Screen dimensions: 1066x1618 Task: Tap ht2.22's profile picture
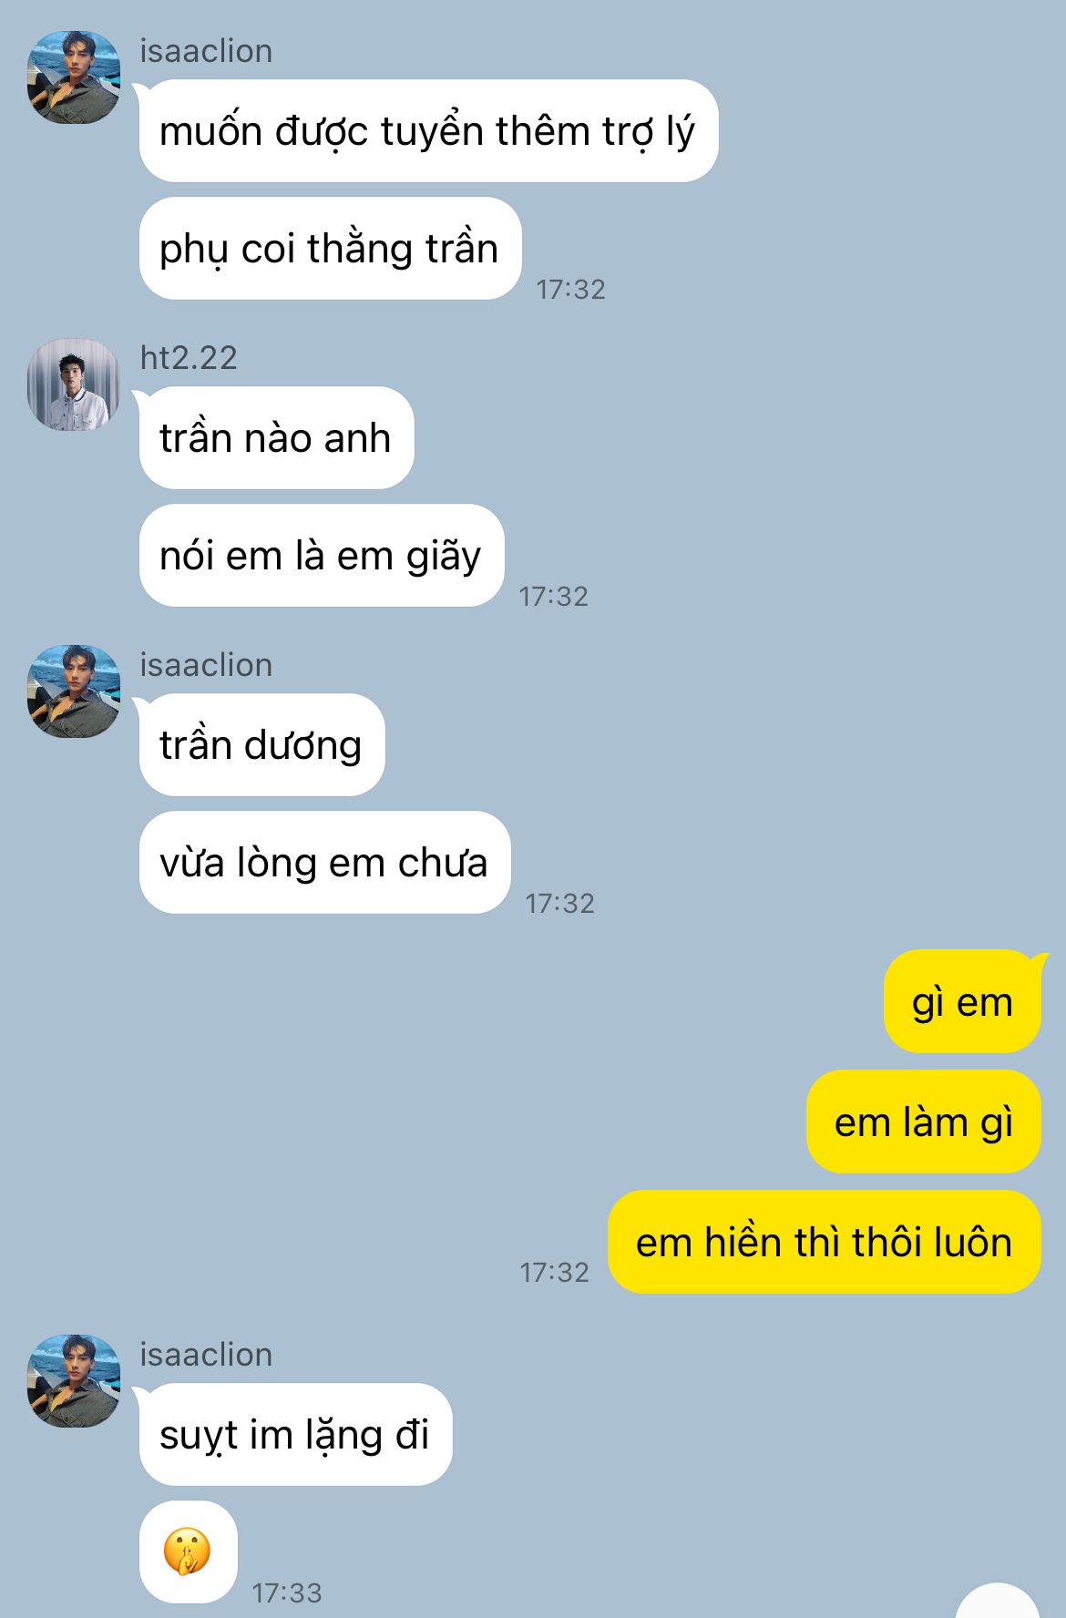pos(74,384)
